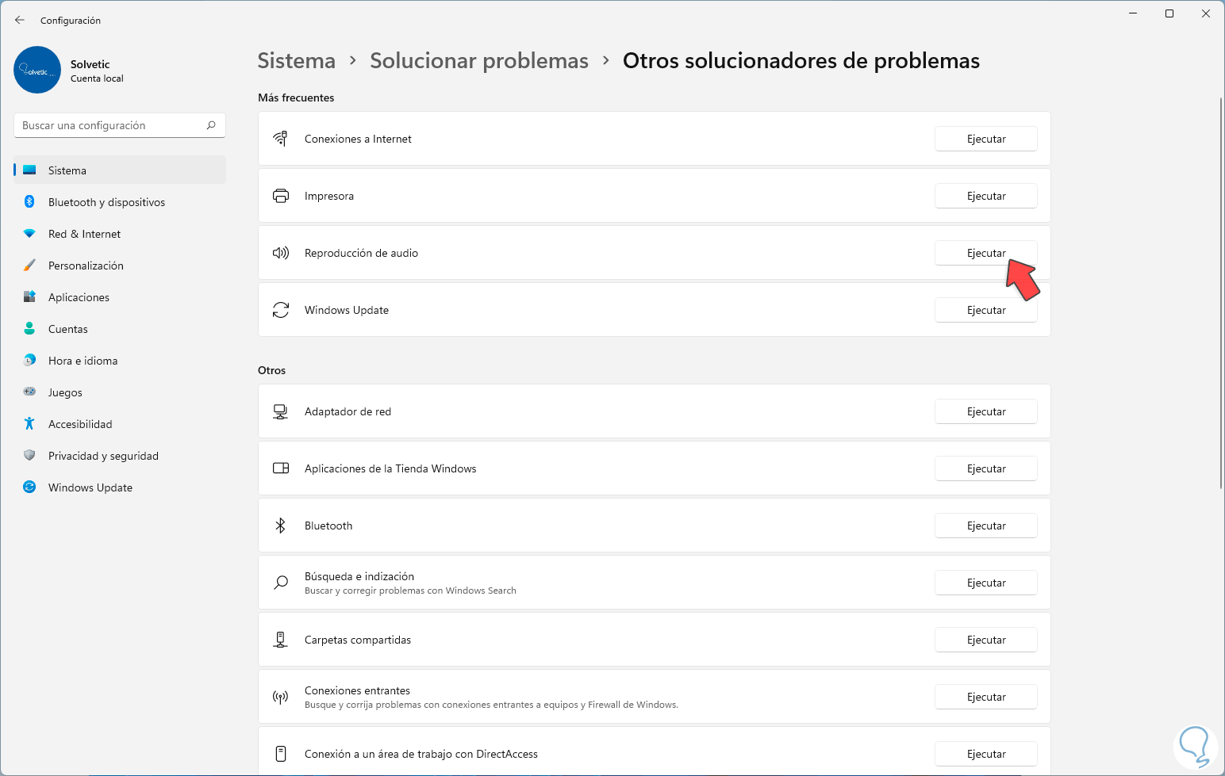Click the Personalización paintbrush icon

29,266
